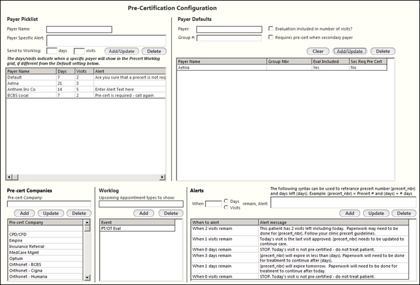Viewport: 420px width, 285px height.
Task: Click the Payer Specific Alert text box
Action: pyautogui.click(x=106, y=41)
